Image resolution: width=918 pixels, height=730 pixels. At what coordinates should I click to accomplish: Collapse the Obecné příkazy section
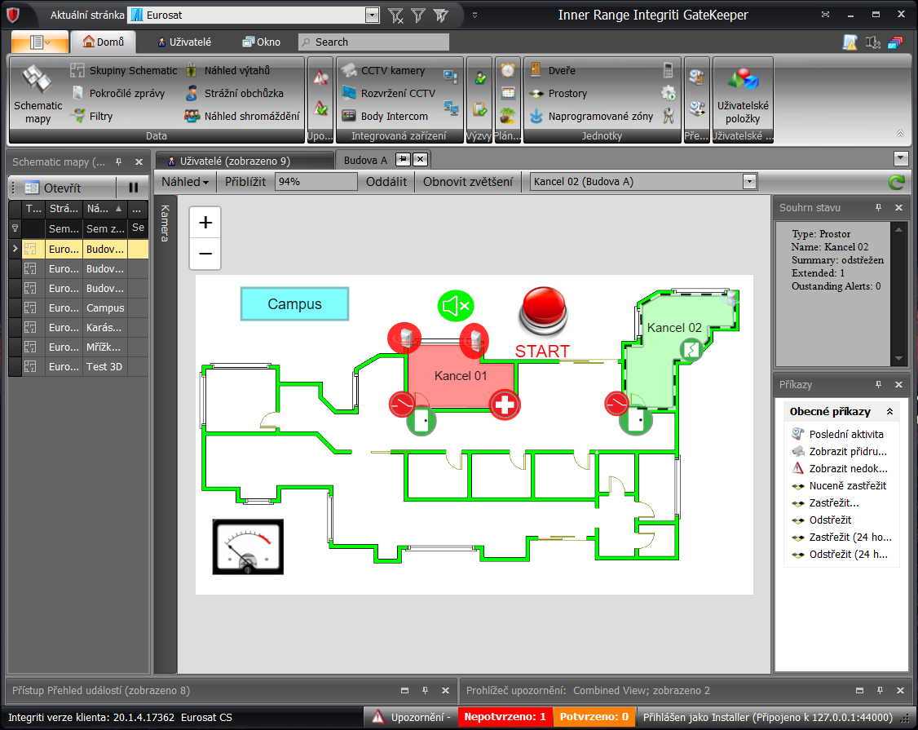pyautogui.click(x=889, y=412)
